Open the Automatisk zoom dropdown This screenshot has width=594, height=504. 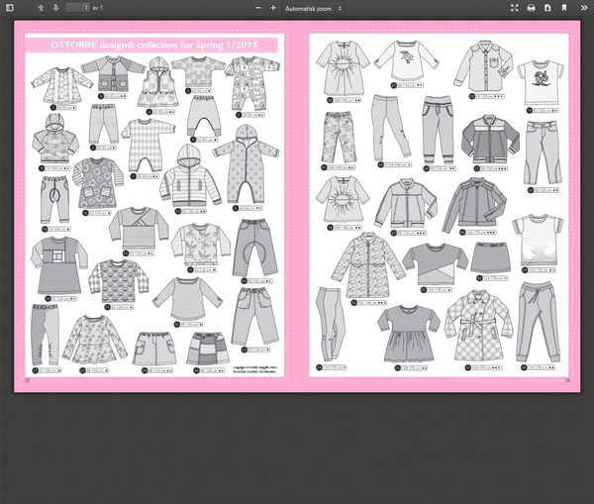tap(313, 8)
